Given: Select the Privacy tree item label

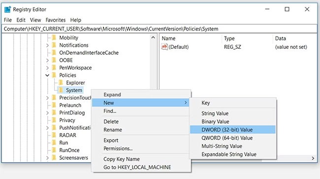Looking at the screenshot, I should [67, 120].
